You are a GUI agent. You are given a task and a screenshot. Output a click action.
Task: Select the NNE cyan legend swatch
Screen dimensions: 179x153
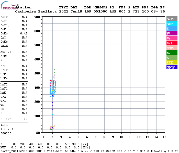tap(172, 24)
